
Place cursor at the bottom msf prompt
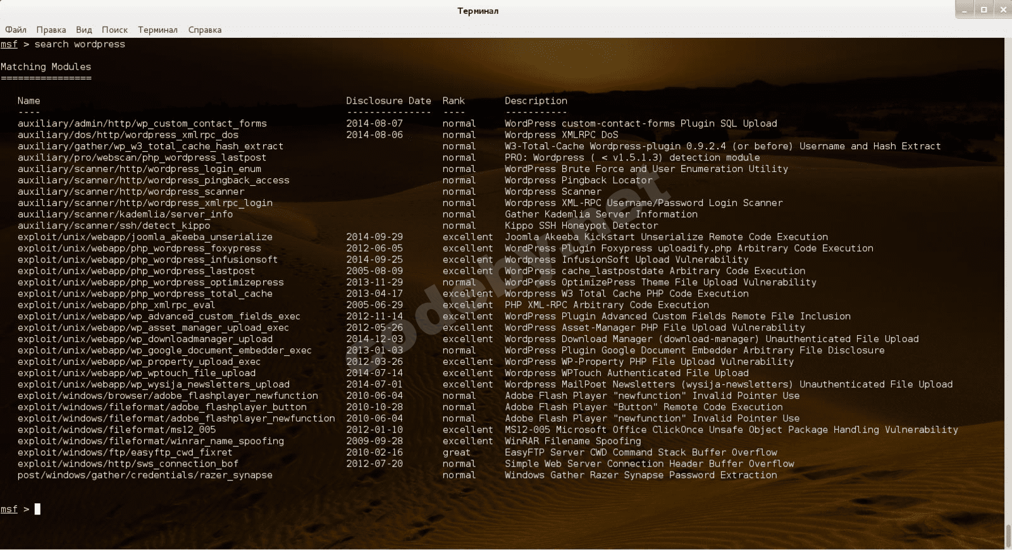(37, 509)
